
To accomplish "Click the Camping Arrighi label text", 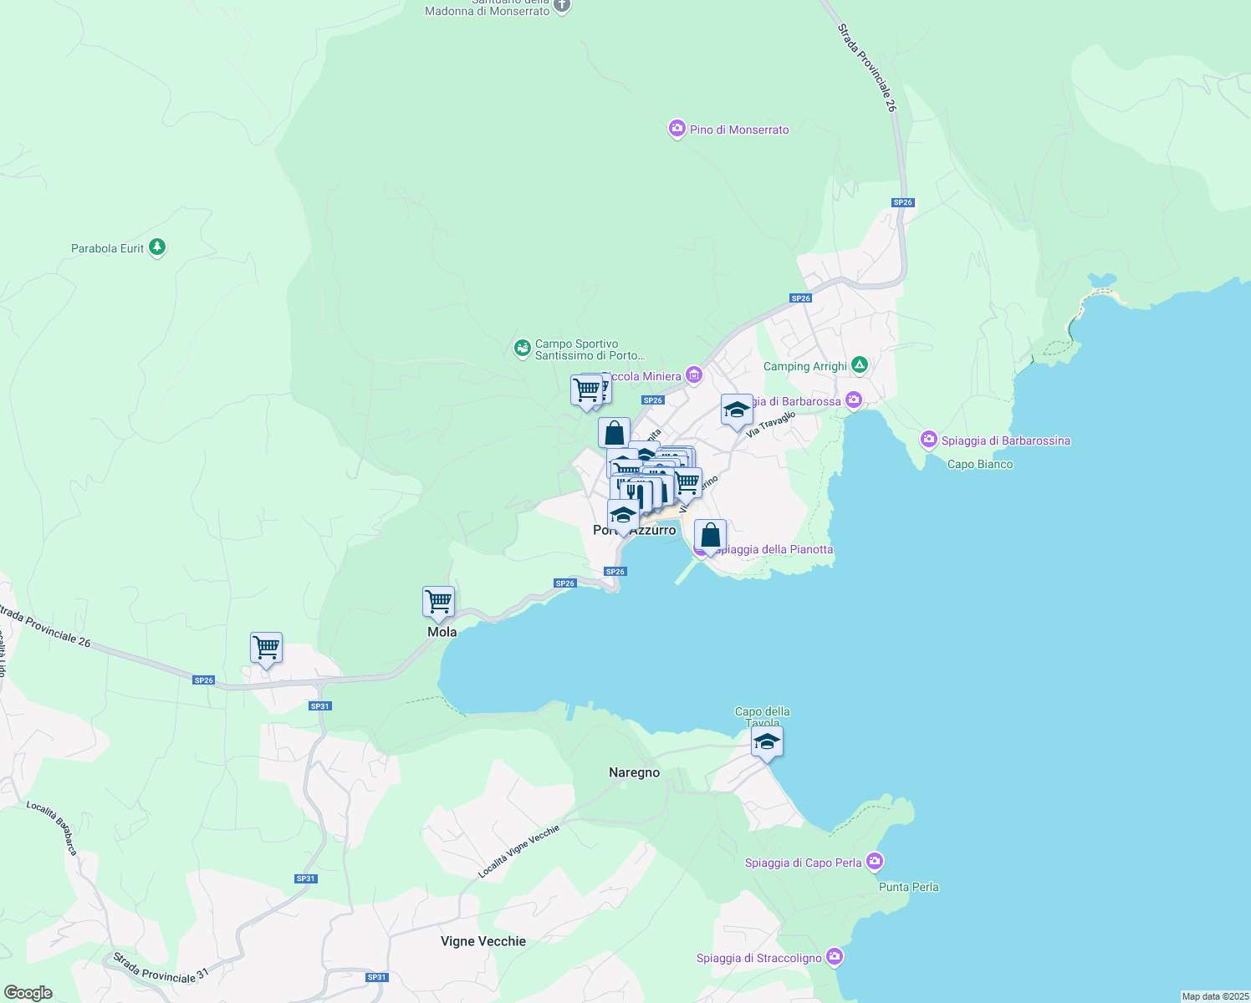I will click(805, 366).
